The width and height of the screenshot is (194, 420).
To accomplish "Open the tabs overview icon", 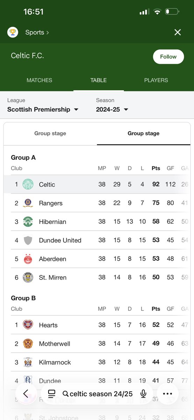I will [52, 394].
